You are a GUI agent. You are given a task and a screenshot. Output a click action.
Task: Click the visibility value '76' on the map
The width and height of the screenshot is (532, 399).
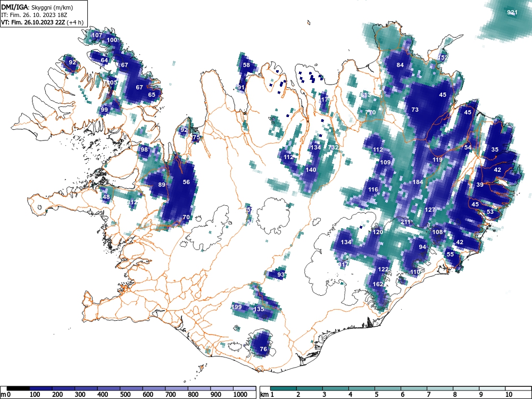tap(263, 349)
